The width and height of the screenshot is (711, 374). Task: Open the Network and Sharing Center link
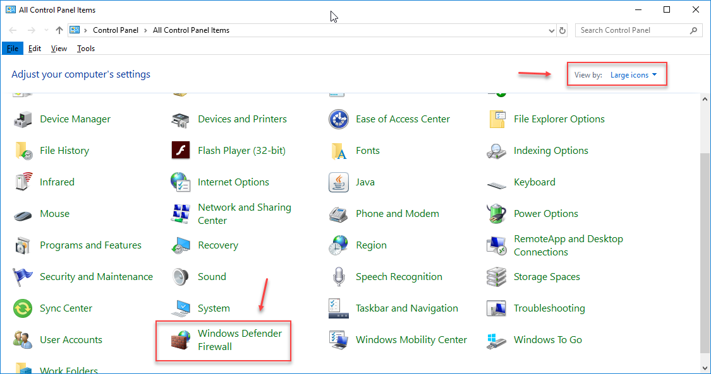click(244, 214)
